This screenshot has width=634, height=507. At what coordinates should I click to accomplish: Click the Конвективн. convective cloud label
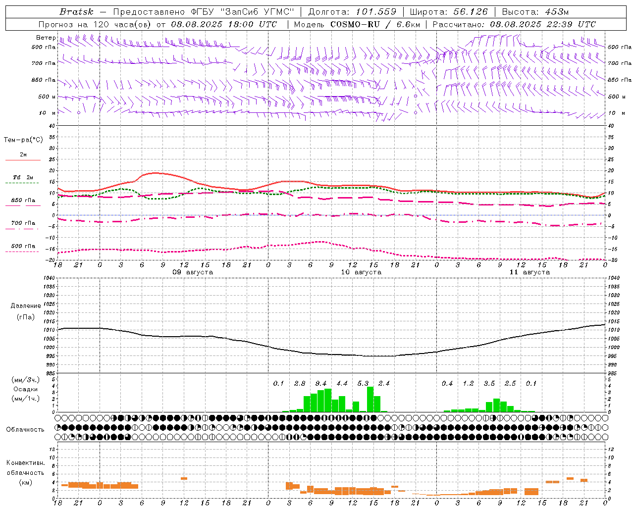25,463
